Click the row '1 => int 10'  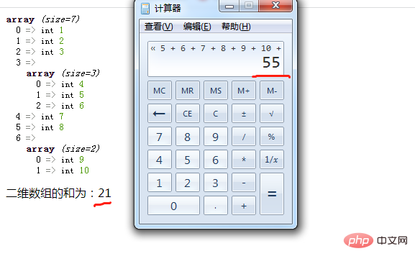pos(63,170)
